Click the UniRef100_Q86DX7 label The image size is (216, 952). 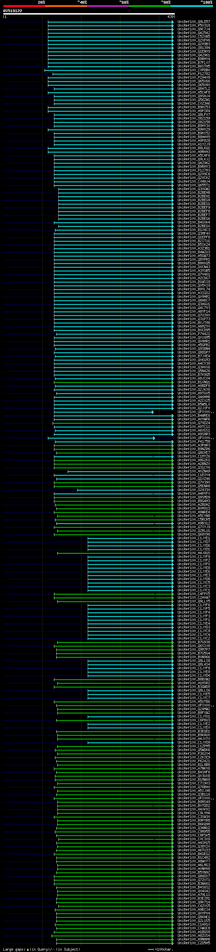click(x=194, y=876)
